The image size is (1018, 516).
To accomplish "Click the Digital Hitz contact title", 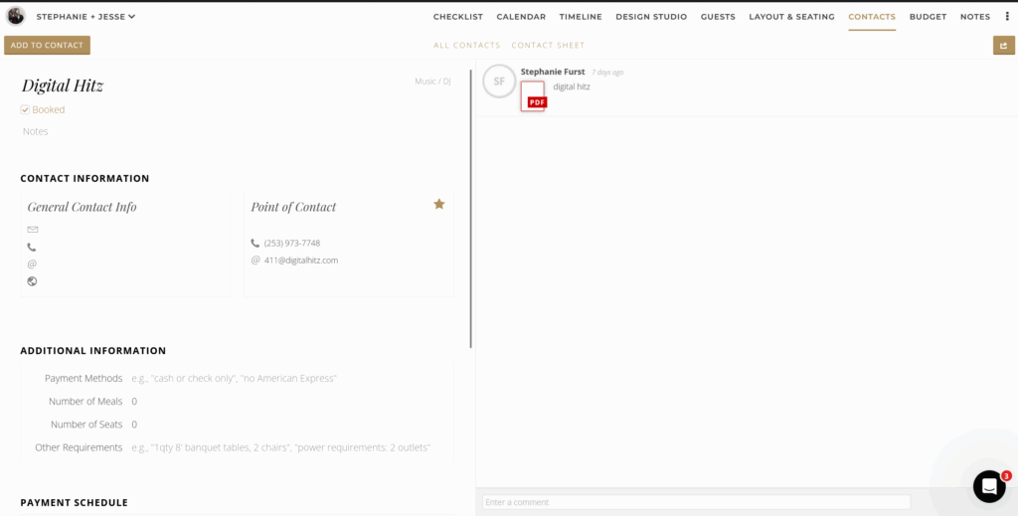I will click(x=63, y=86).
